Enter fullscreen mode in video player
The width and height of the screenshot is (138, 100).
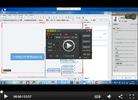point(132,96)
